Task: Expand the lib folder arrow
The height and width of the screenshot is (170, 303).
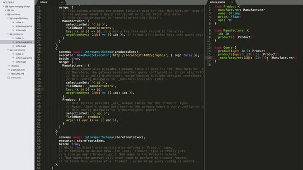Action: tap(6, 10)
